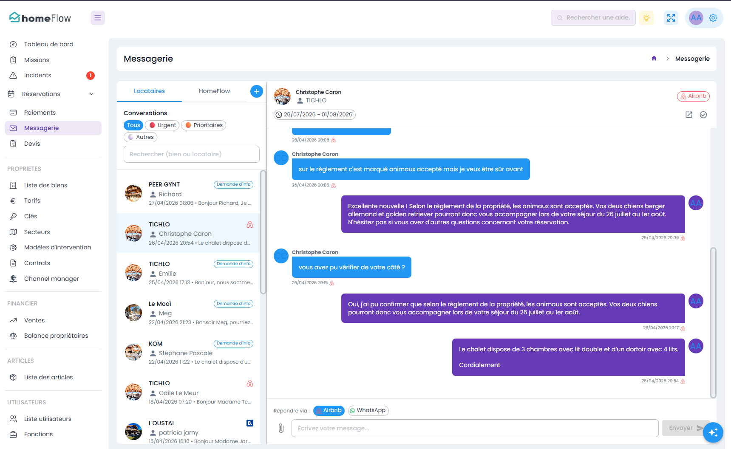Open KOM conversation with Stéphane Pascale
This screenshot has width=731, height=449.
click(188, 352)
